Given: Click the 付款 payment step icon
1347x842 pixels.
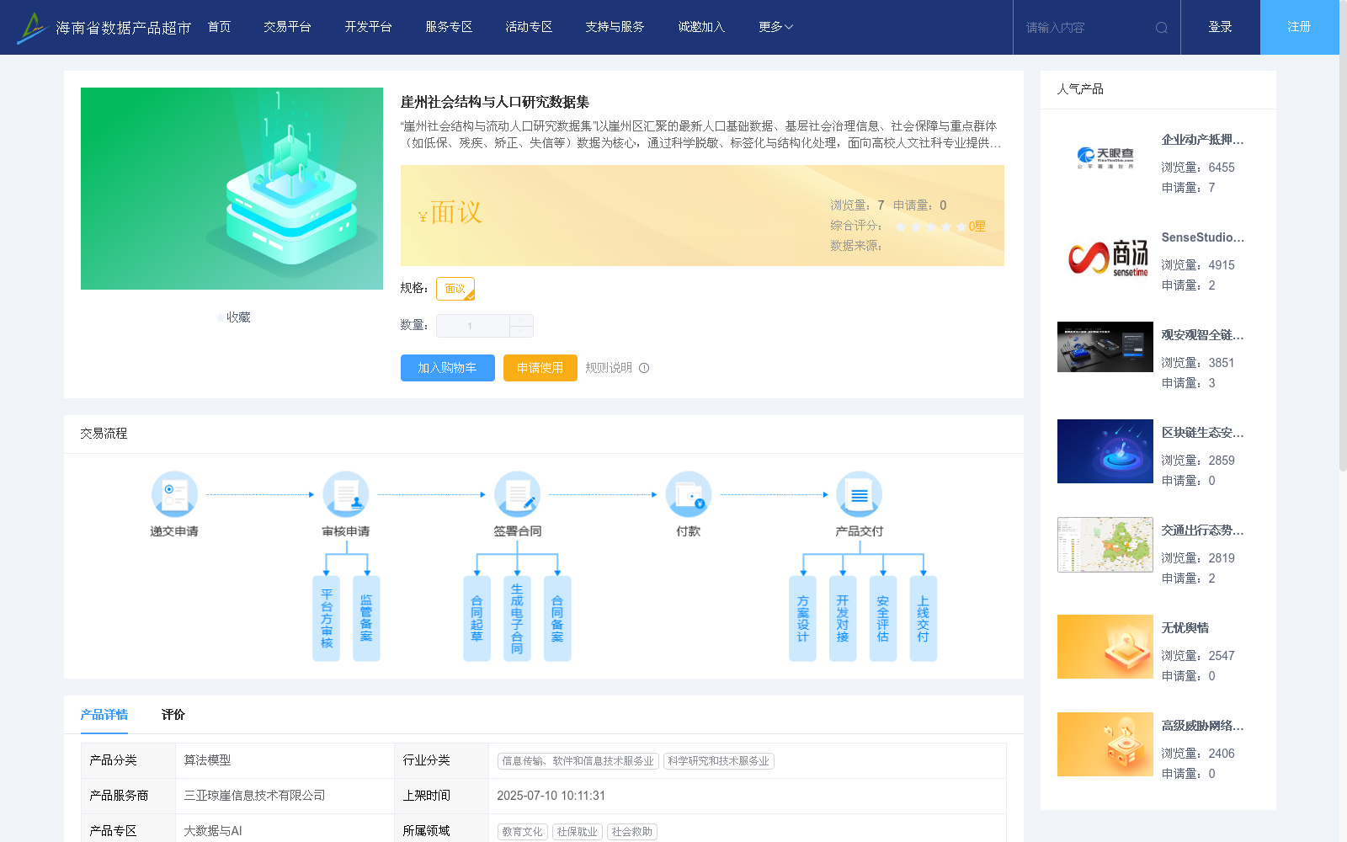Looking at the screenshot, I should [689, 494].
